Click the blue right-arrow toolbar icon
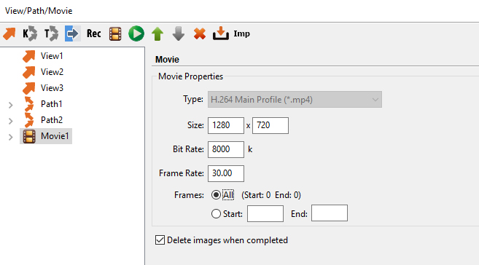The height and width of the screenshot is (265, 479). coord(73,33)
